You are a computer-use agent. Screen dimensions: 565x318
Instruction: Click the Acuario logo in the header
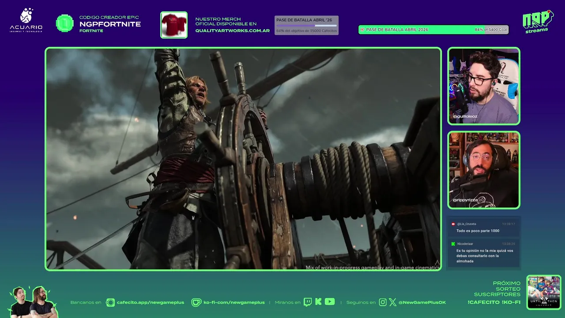(26, 20)
